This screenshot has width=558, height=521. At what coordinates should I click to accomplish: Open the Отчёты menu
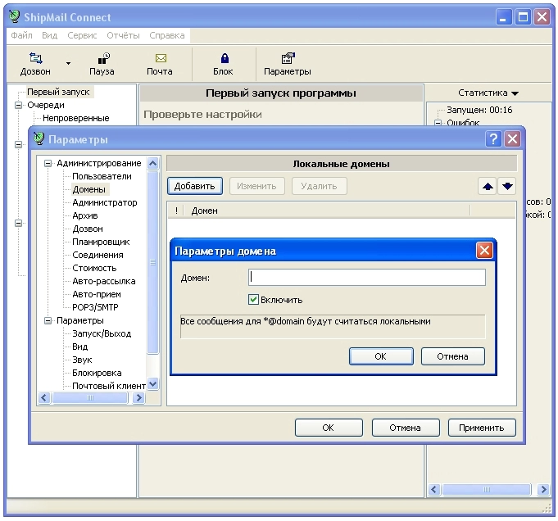pos(123,35)
